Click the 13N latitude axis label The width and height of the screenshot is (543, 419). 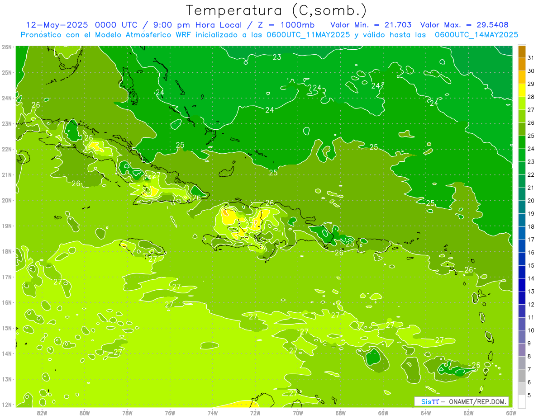point(6,379)
